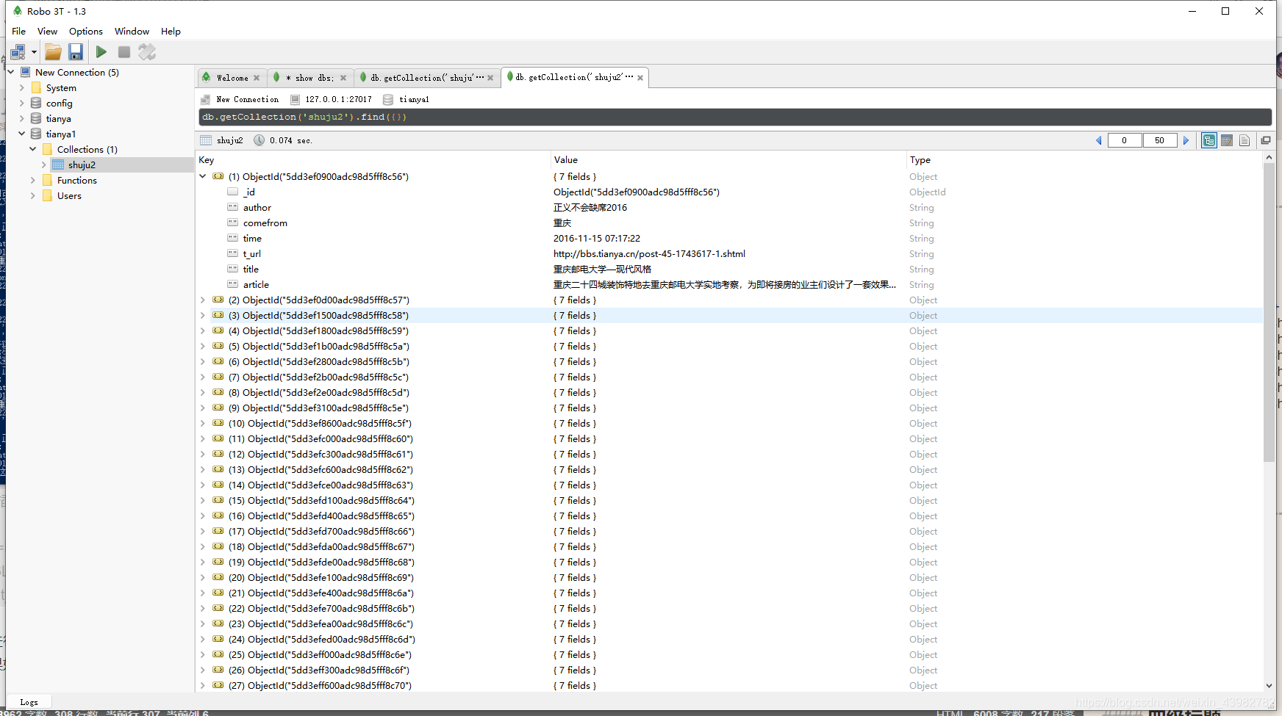The image size is (1282, 716).
Task: Close the 'show dbs;' tab
Action: pyautogui.click(x=343, y=78)
